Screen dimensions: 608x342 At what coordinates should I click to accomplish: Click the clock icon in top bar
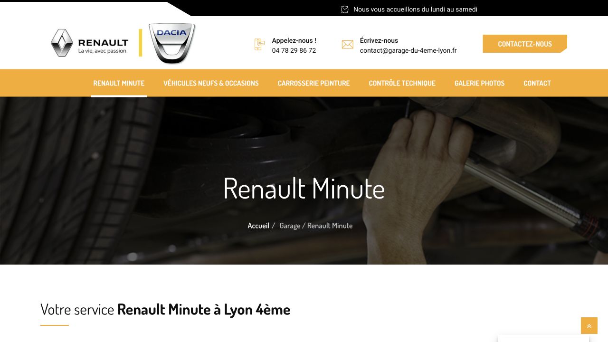click(x=345, y=9)
